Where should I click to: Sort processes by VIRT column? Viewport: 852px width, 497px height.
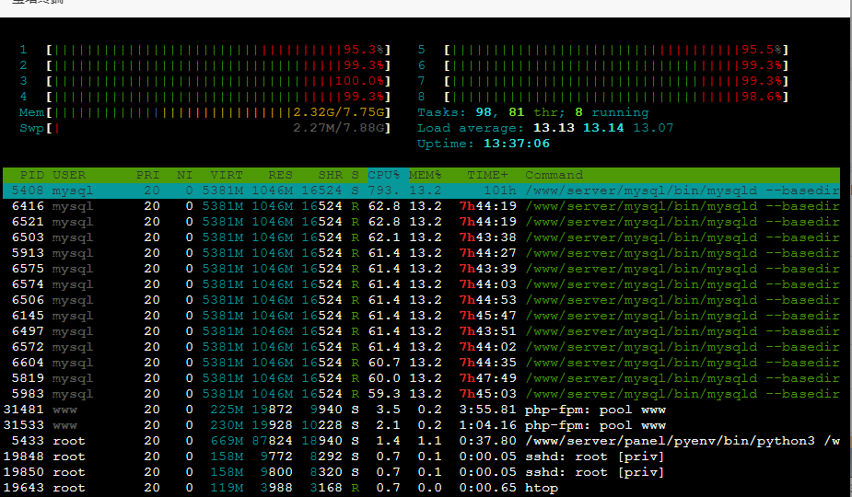coord(227,175)
